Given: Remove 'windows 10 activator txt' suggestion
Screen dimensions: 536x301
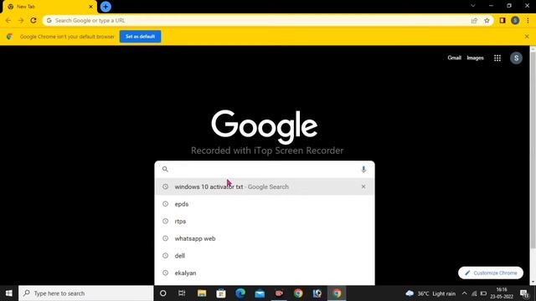Looking at the screenshot, I should pos(363,186).
